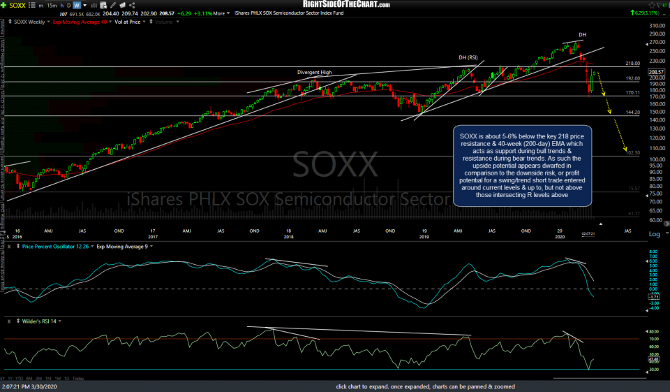The width and height of the screenshot is (670, 392).
Task: Click the RSI current value label on axis
Action: coord(654,359)
